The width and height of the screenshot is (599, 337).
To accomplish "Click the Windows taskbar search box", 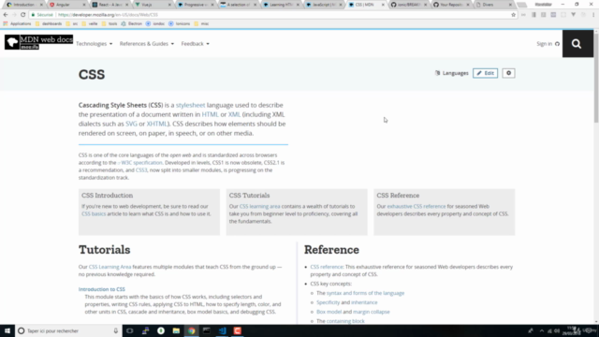I will (x=68, y=330).
